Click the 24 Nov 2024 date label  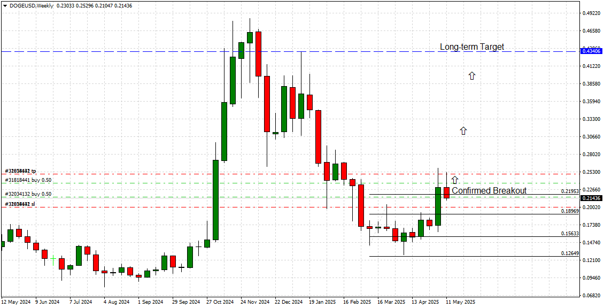[254, 302]
